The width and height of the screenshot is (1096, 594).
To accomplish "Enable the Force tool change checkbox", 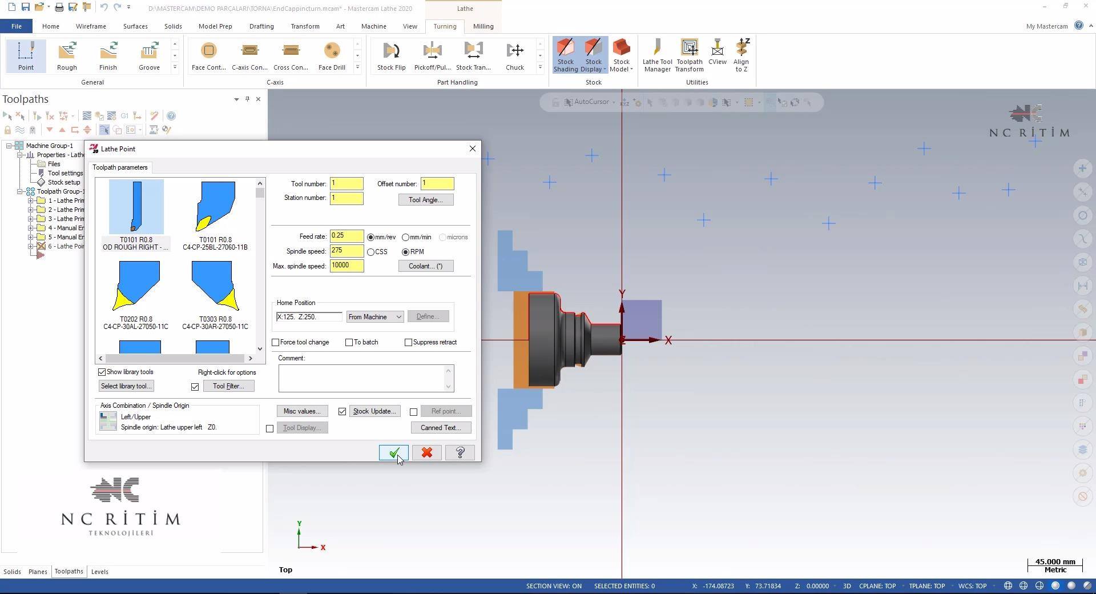I will (x=276, y=343).
